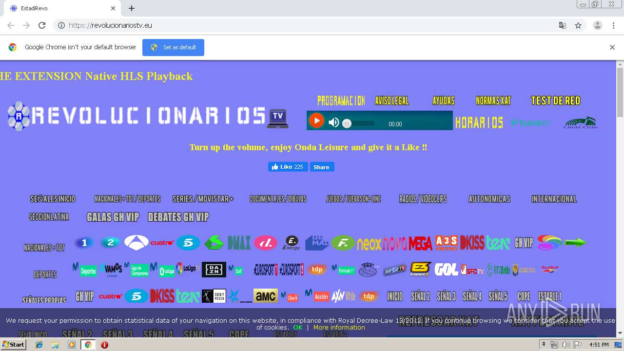Open the Onda Ocio logo
The image size is (624, 351).
coord(580,123)
